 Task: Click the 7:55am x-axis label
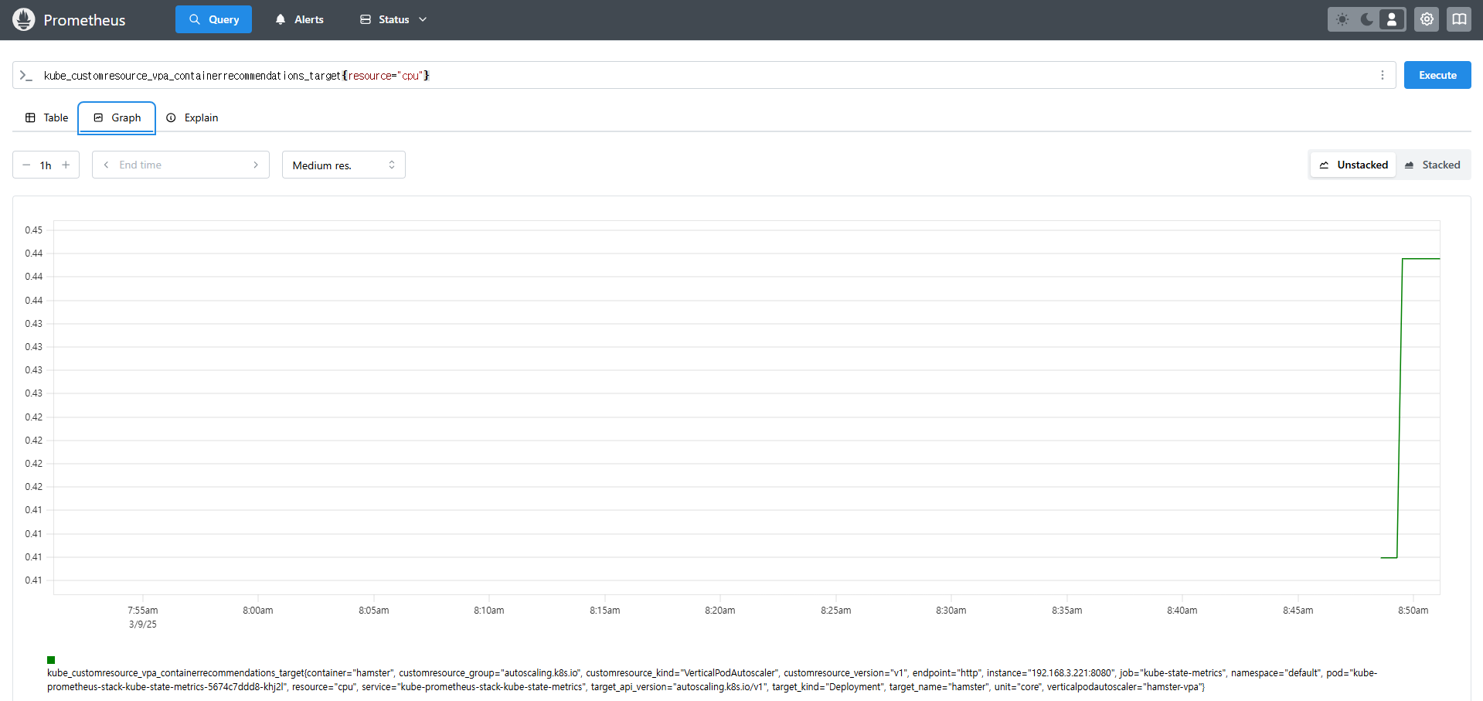coord(143,611)
